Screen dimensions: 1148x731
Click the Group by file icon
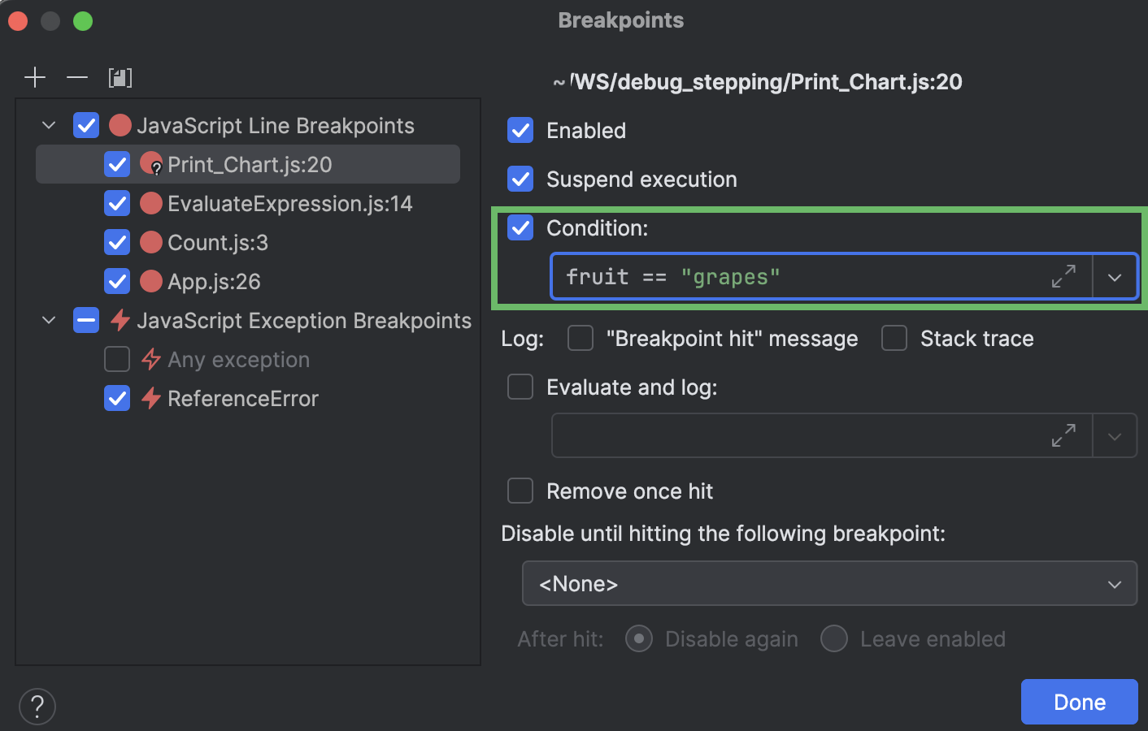(x=120, y=78)
